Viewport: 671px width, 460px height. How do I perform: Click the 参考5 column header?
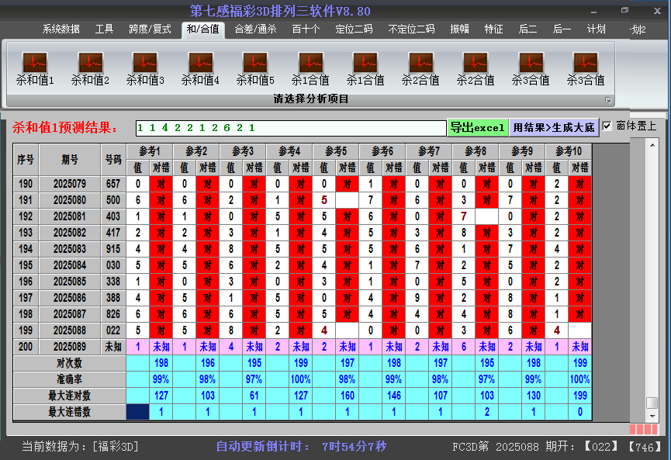(336, 151)
